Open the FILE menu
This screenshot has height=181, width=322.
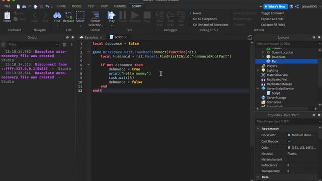tap(7, 7)
